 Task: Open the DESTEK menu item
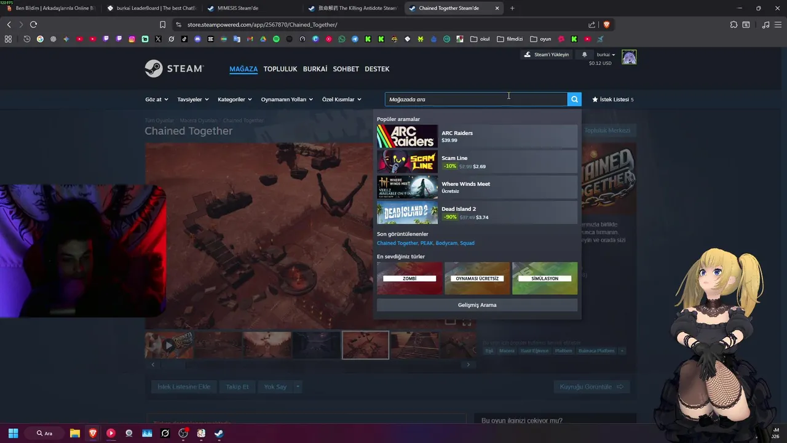377,69
